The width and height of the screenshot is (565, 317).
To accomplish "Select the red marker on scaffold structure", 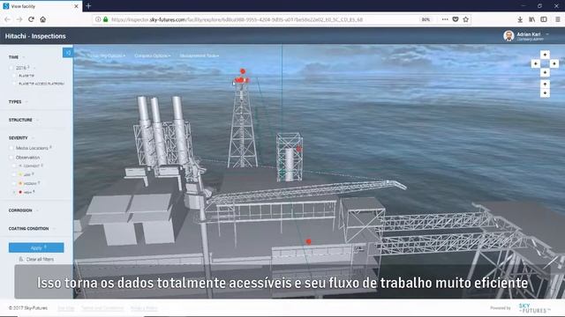I will 298,149.
